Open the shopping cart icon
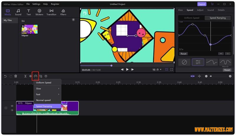The image size is (236, 136). point(212,4)
